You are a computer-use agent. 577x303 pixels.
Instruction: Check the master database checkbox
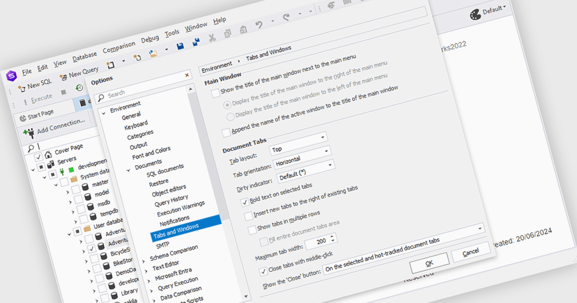(76, 189)
